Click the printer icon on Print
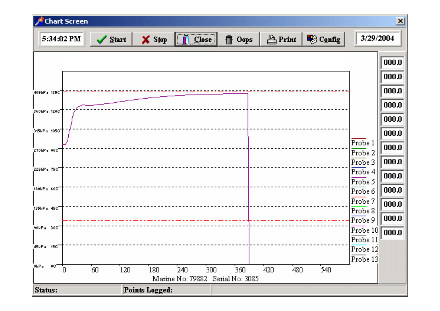The width and height of the screenshot is (440, 311). (x=271, y=40)
